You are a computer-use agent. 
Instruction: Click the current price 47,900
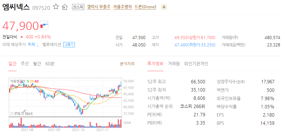pyautogui.click(x=20, y=26)
